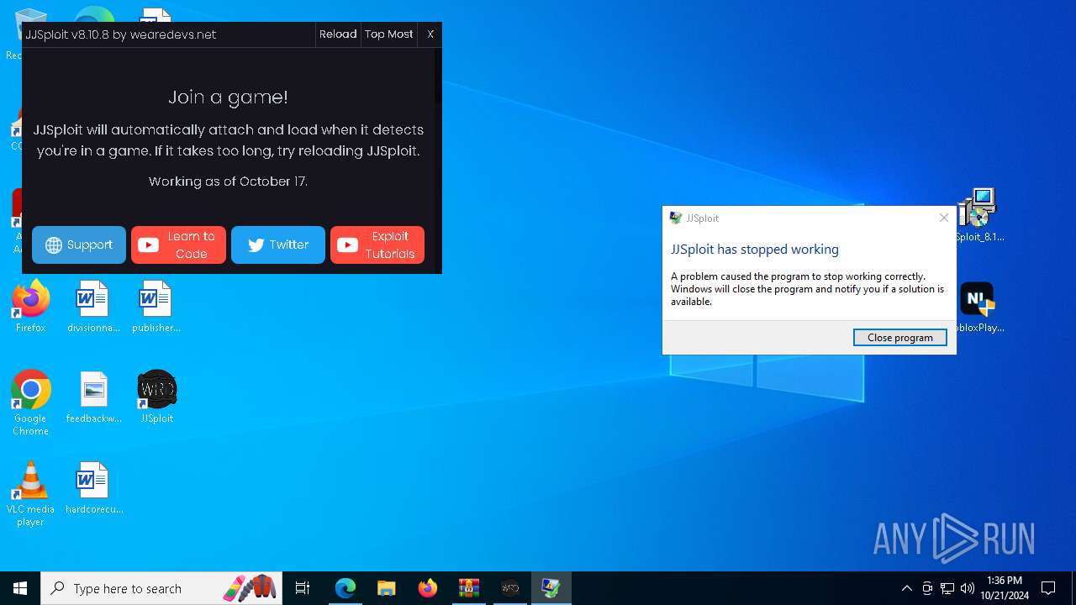Open Firefox from the taskbar

tap(428, 588)
